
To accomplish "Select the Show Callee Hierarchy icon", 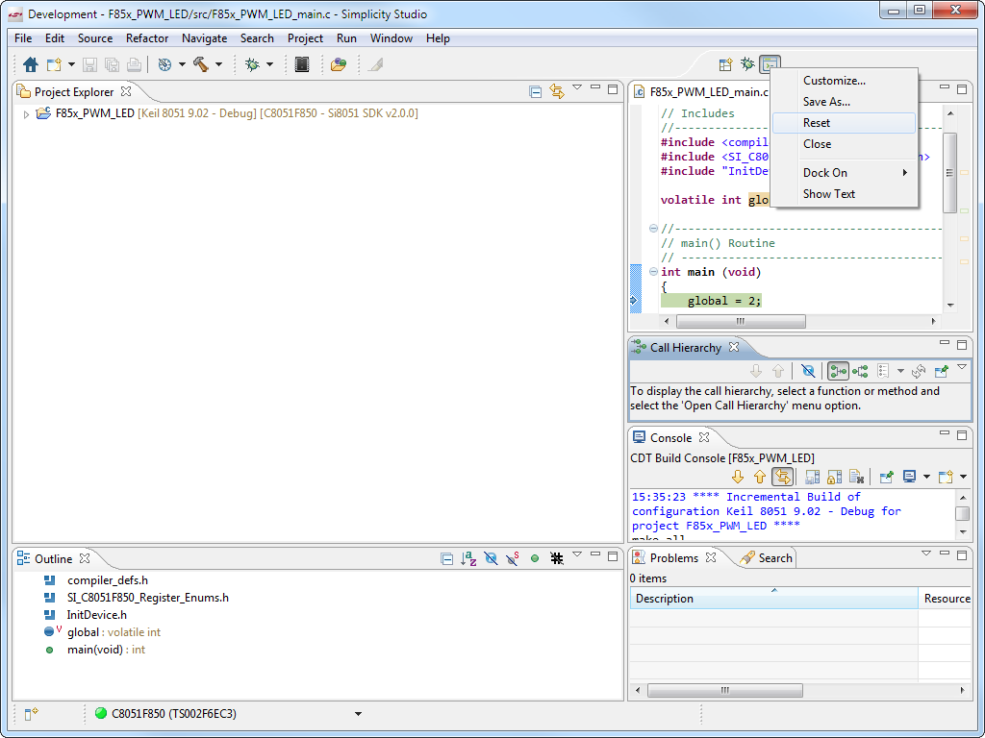I will coord(861,371).
